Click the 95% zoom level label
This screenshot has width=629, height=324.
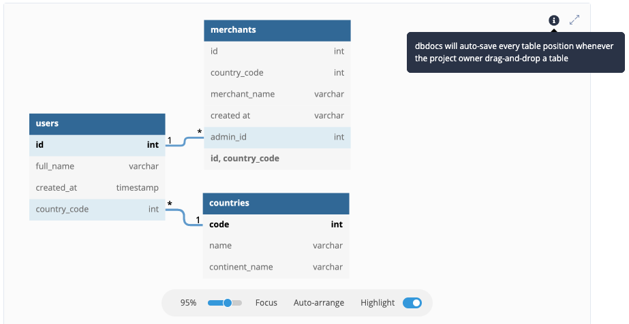189,303
